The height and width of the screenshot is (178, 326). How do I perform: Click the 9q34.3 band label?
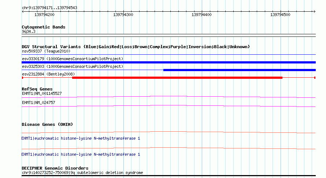(29, 31)
